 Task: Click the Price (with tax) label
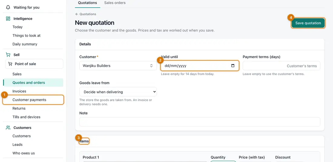click(252, 157)
